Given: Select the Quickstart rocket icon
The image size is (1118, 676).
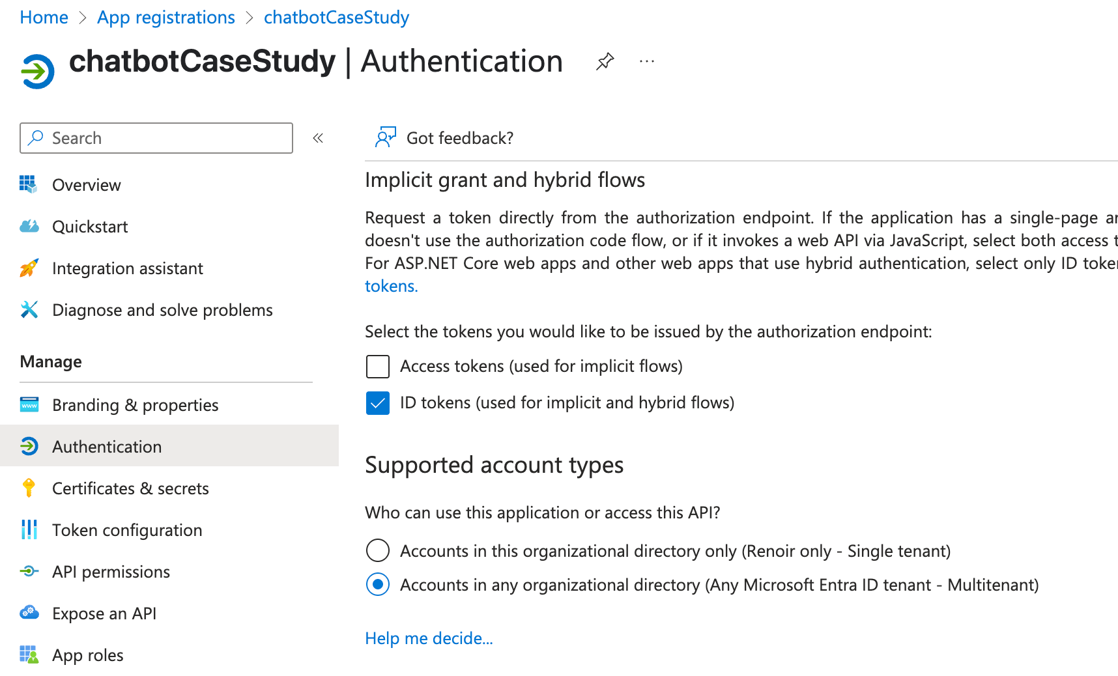Looking at the screenshot, I should point(29,226).
